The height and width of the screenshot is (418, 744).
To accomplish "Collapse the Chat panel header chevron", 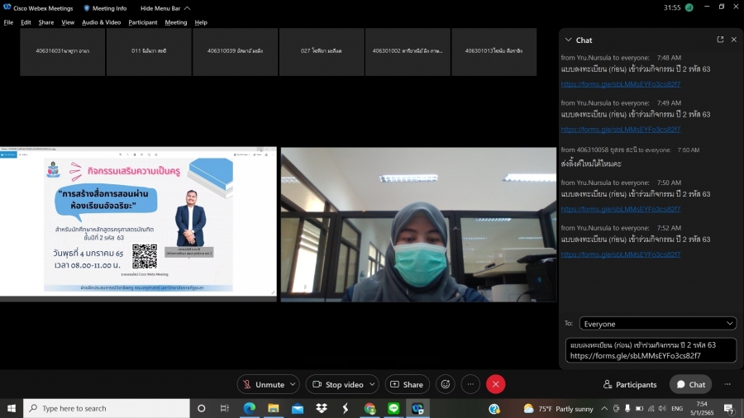I will (x=568, y=40).
